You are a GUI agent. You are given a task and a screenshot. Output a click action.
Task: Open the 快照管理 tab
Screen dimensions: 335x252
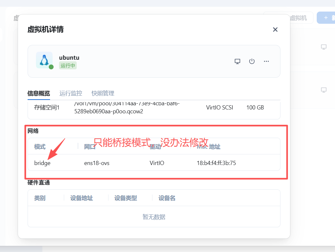[x=103, y=93]
